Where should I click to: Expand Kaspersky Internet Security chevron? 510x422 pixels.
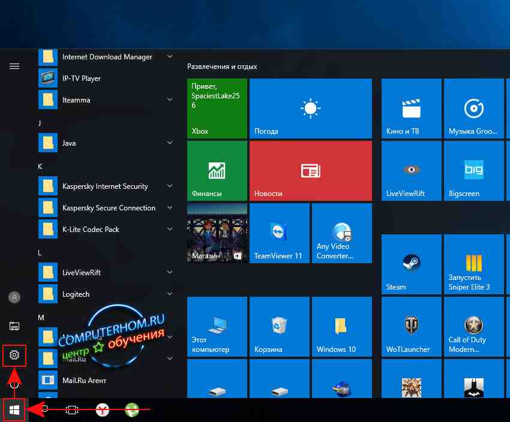(x=170, y=186)
